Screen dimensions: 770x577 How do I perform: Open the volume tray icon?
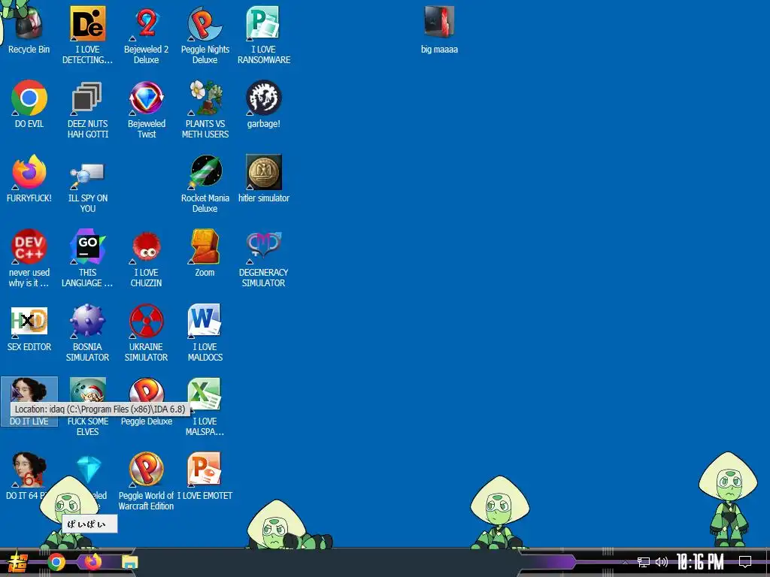(662, 562)
